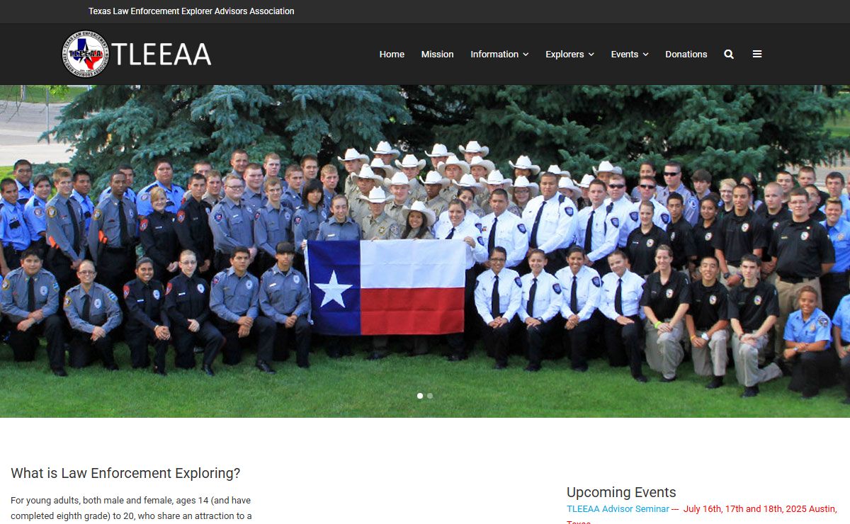Screen dimensions: 850x524
Task: Click the TLEEAA circular logo emblem
Action: coord(86,54)
